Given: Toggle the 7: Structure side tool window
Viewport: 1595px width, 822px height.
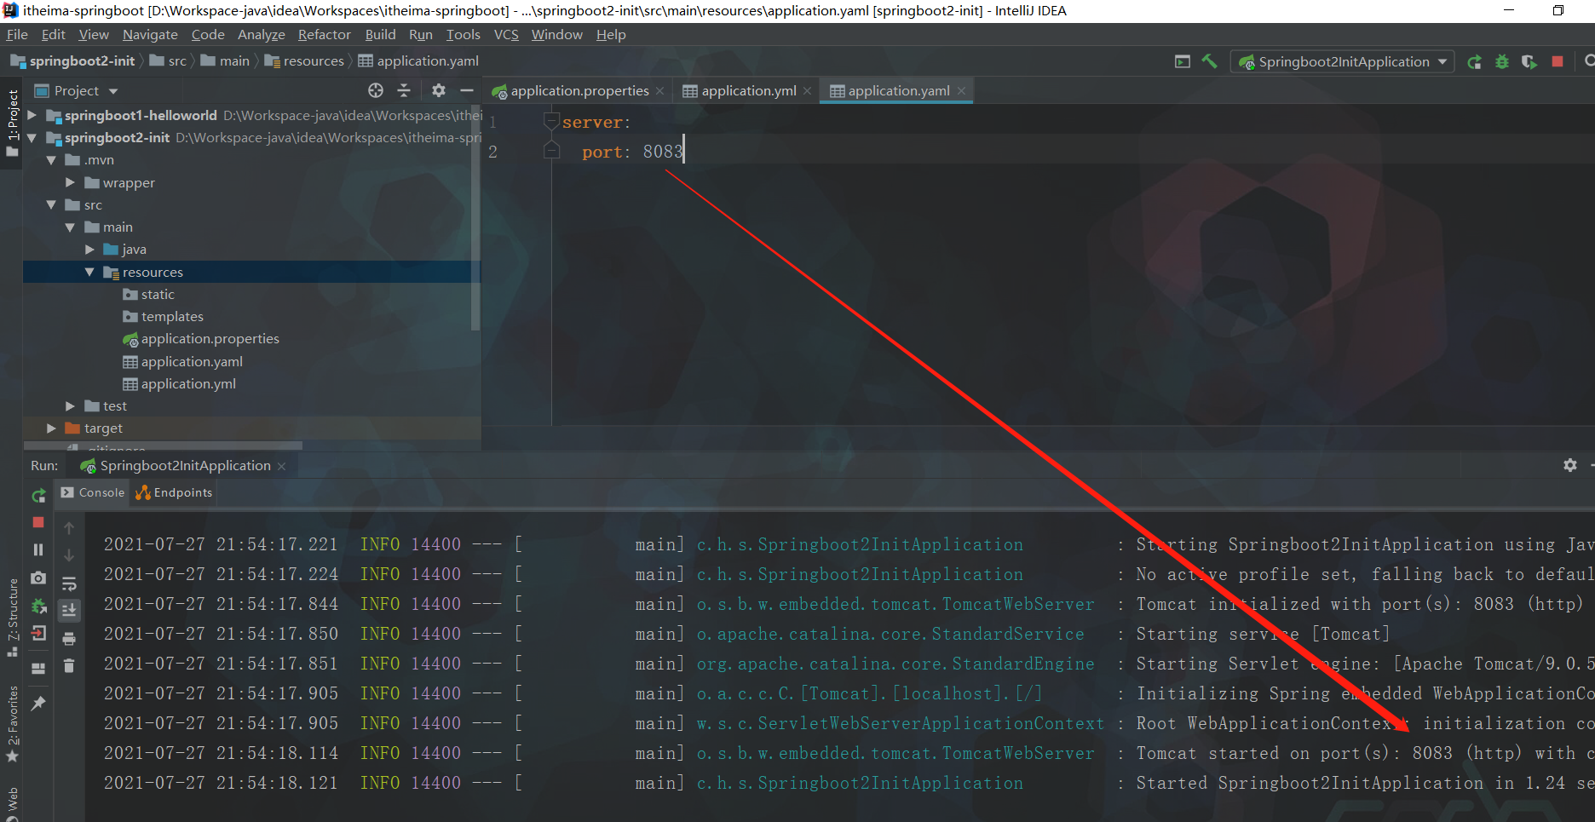Looking at the screenshot, I should click(12, 618).
